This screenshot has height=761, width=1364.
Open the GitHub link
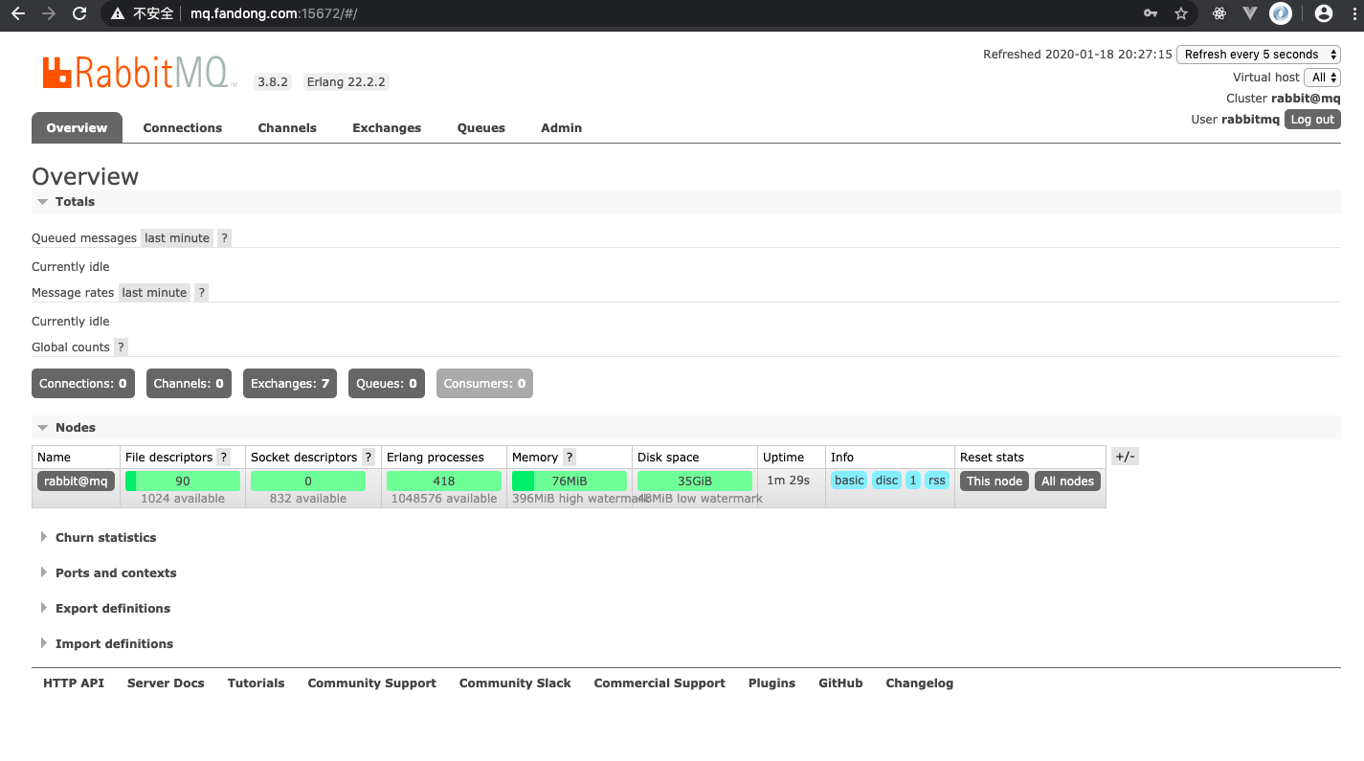tap(840, 683)
